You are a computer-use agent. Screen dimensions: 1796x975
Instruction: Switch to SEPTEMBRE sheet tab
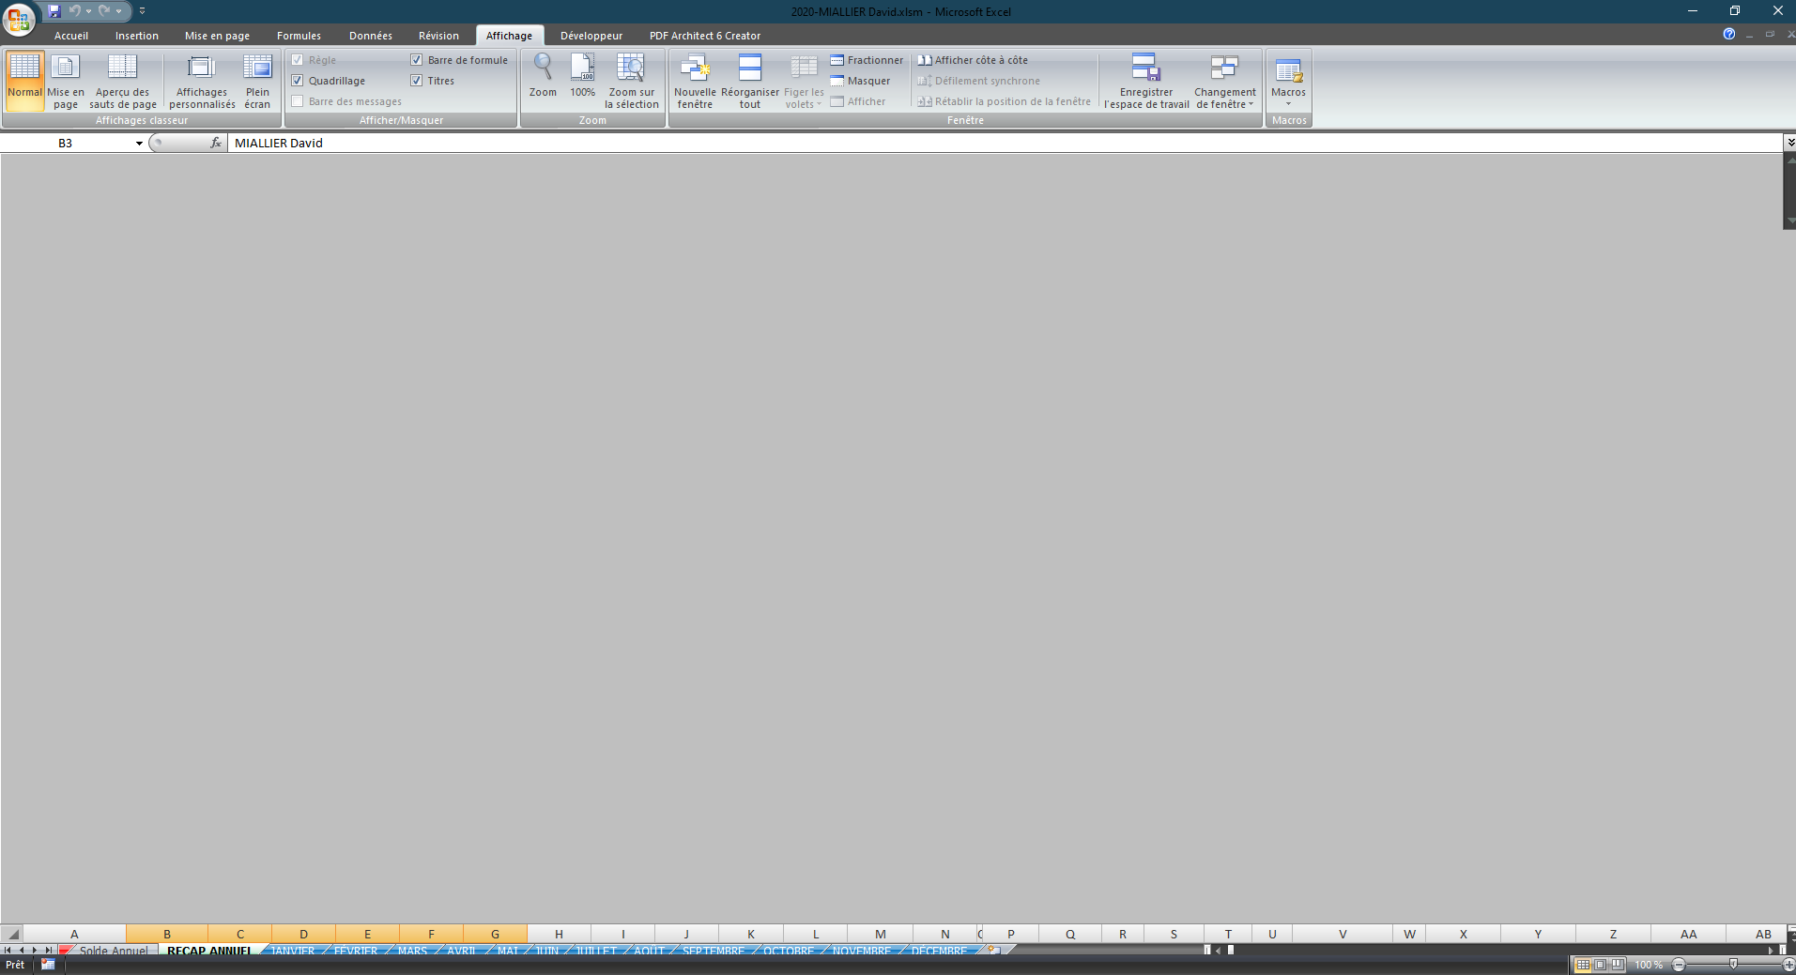714,951
